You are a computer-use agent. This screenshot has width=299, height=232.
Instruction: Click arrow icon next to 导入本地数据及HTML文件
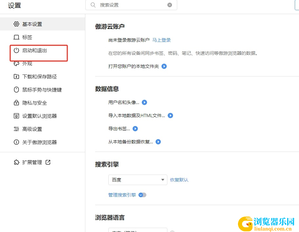[170, 116]
